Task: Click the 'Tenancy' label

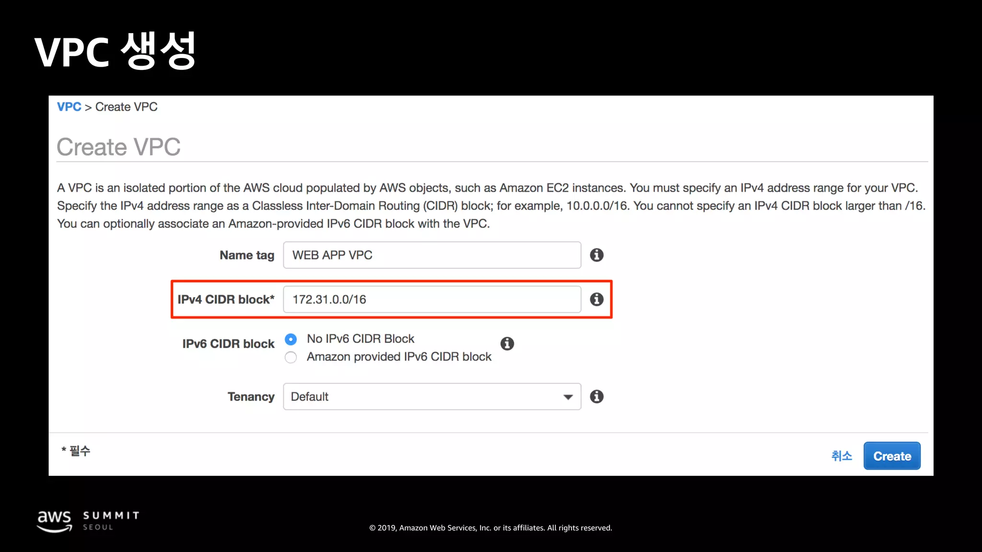Action: pyautogui.click(x=251, y=397)
